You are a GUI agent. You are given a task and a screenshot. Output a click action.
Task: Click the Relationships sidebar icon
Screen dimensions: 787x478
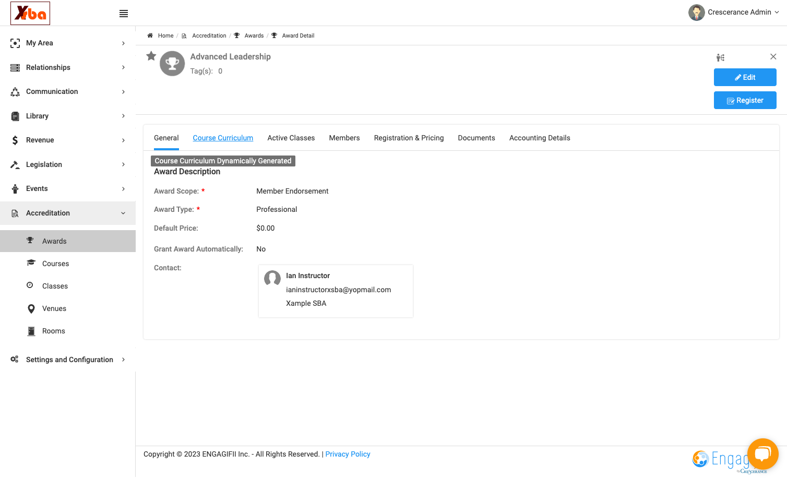15,68
